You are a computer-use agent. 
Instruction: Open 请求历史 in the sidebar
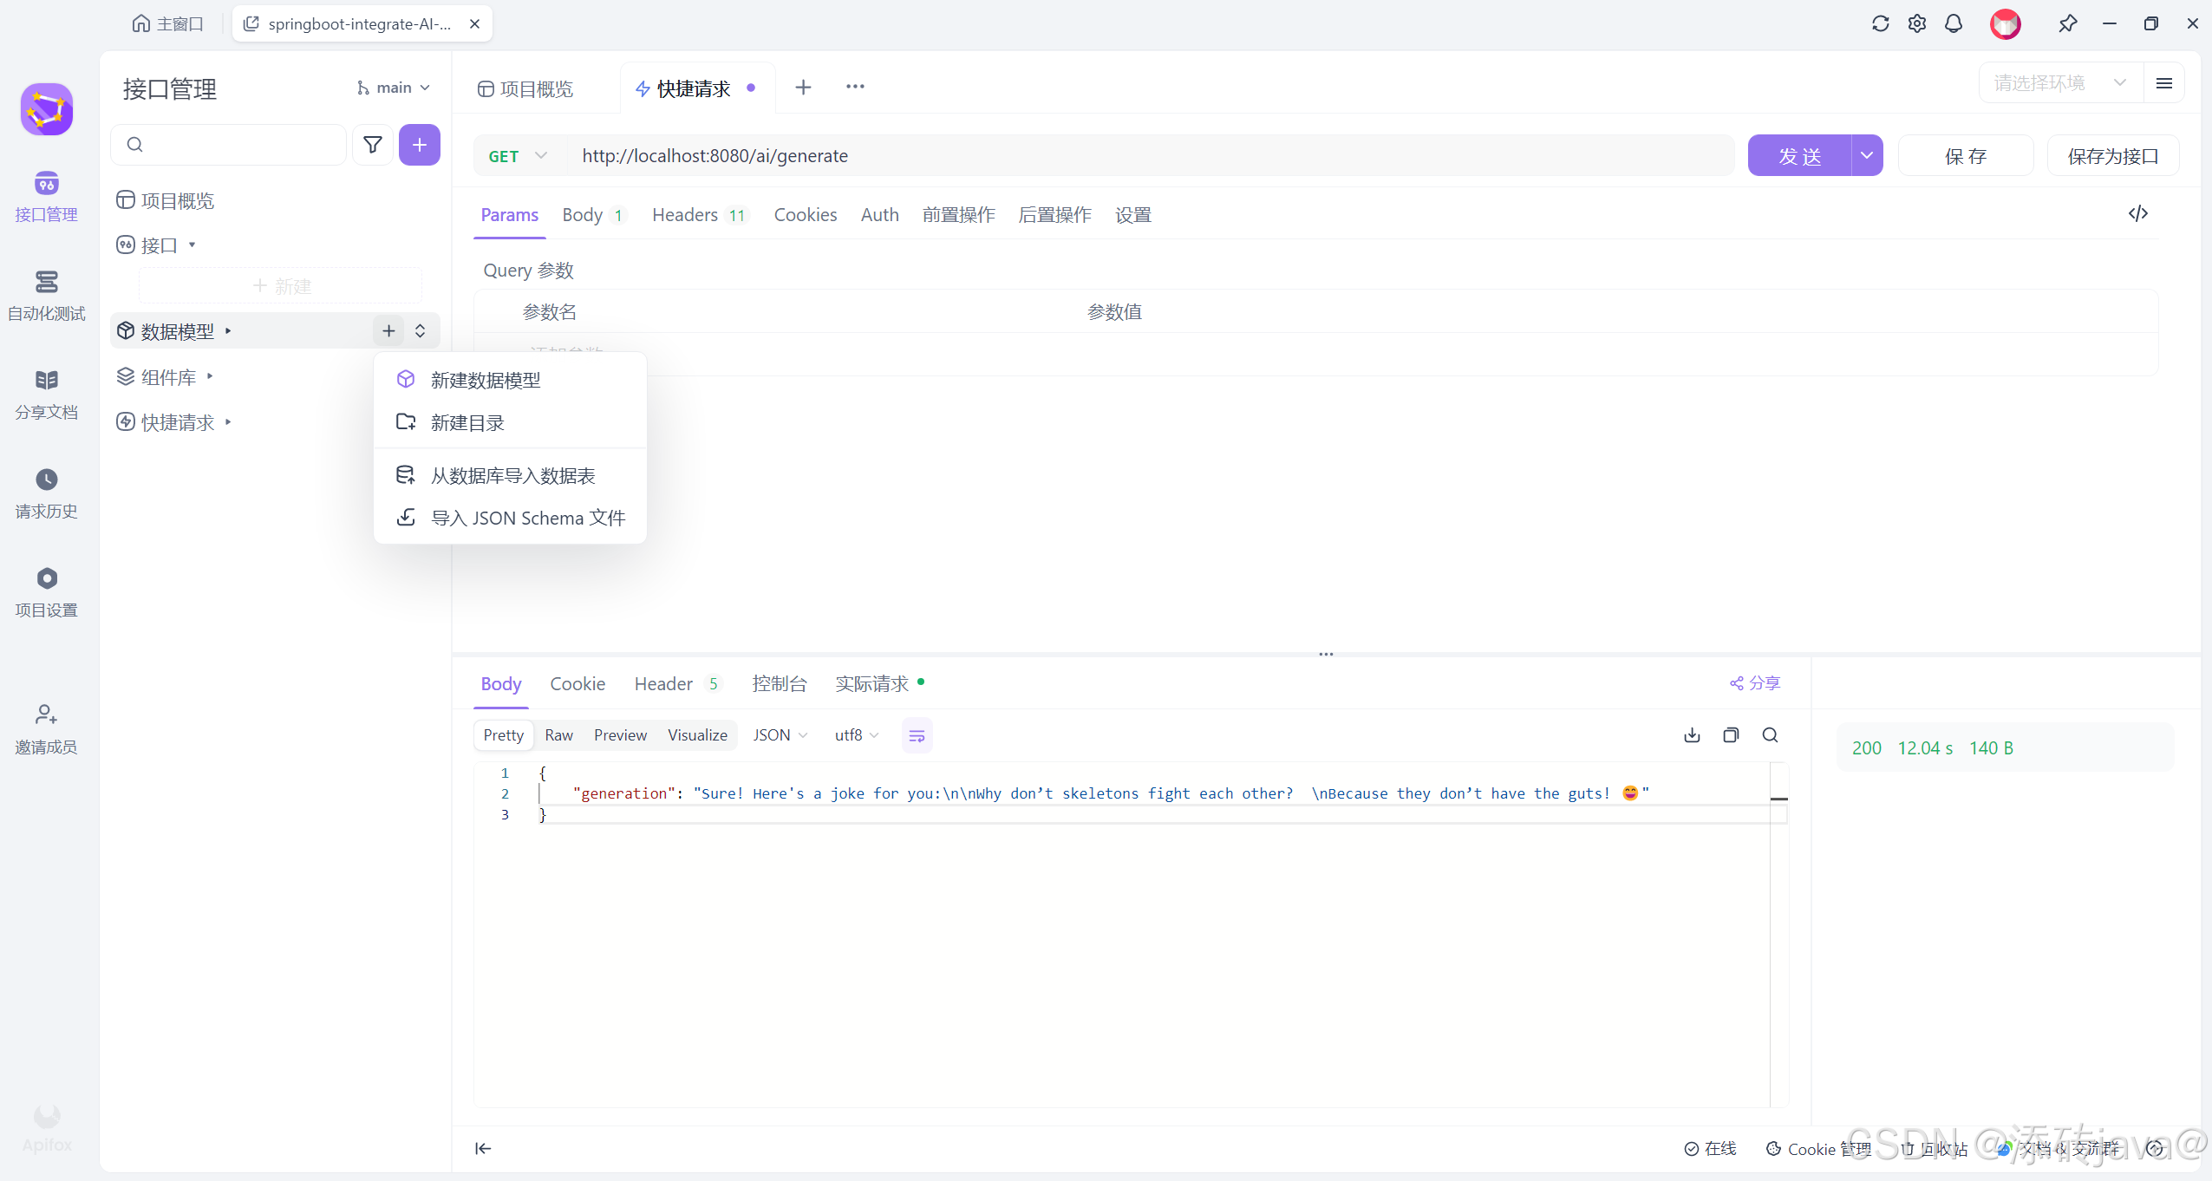click(46, 493)
